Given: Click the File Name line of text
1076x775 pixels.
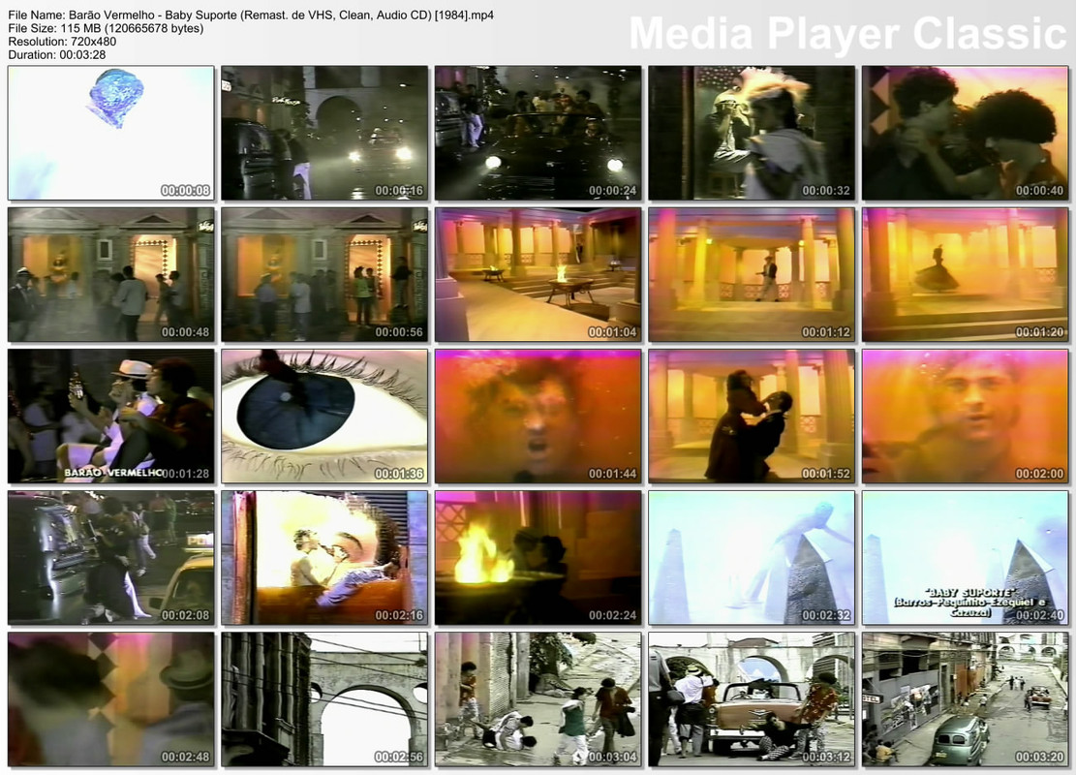Looking at the screenshot, I should coord(251,15).
